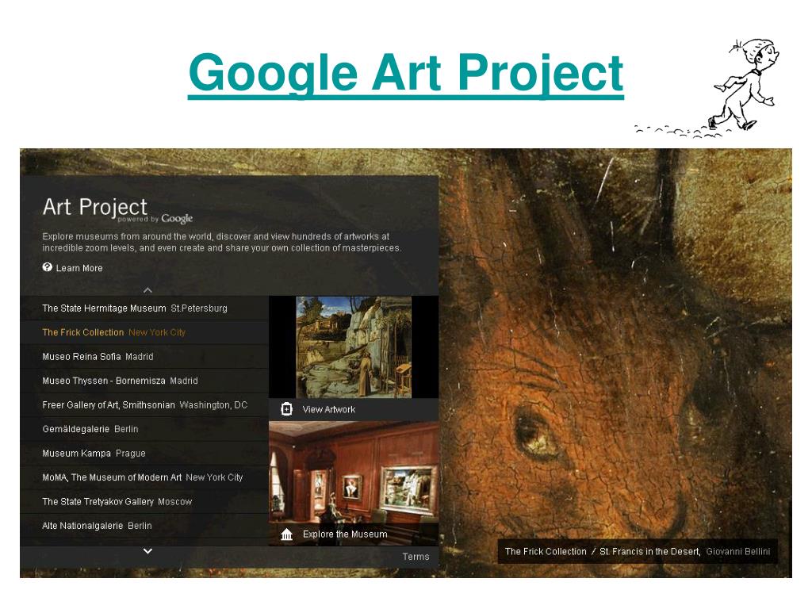This screenshot has height=609, width=812.
Task: Click the museum building icon
Action: (286, 534)
